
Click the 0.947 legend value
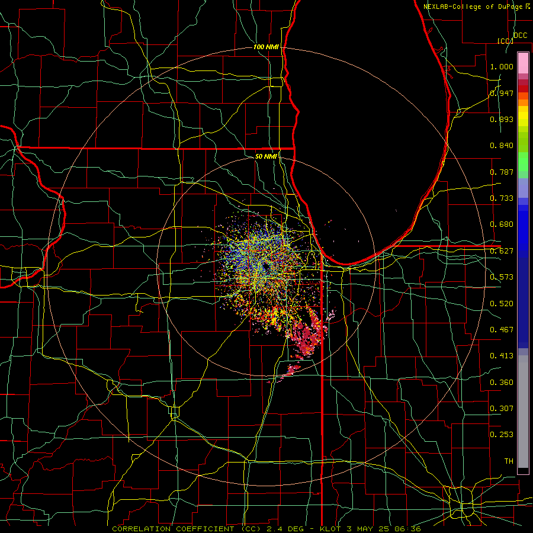tap(502, 93)
